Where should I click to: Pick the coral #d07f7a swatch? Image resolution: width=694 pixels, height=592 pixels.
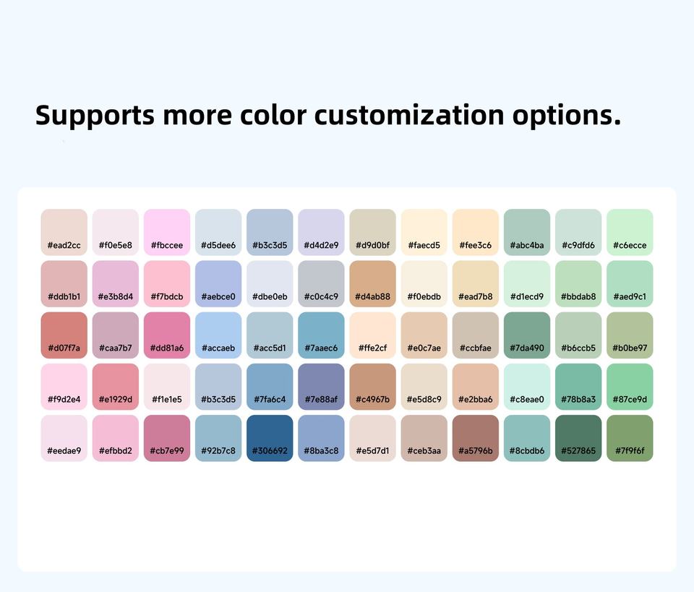point(64,335)
